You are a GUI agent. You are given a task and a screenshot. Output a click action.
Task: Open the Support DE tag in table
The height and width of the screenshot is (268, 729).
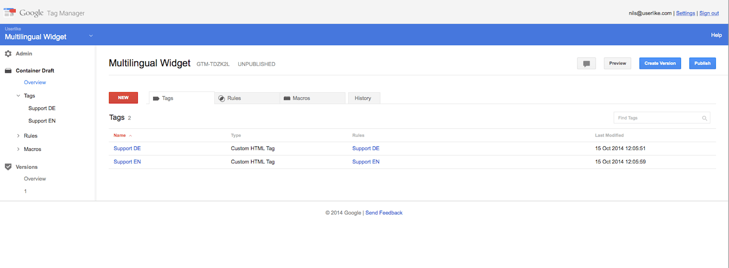127,149
